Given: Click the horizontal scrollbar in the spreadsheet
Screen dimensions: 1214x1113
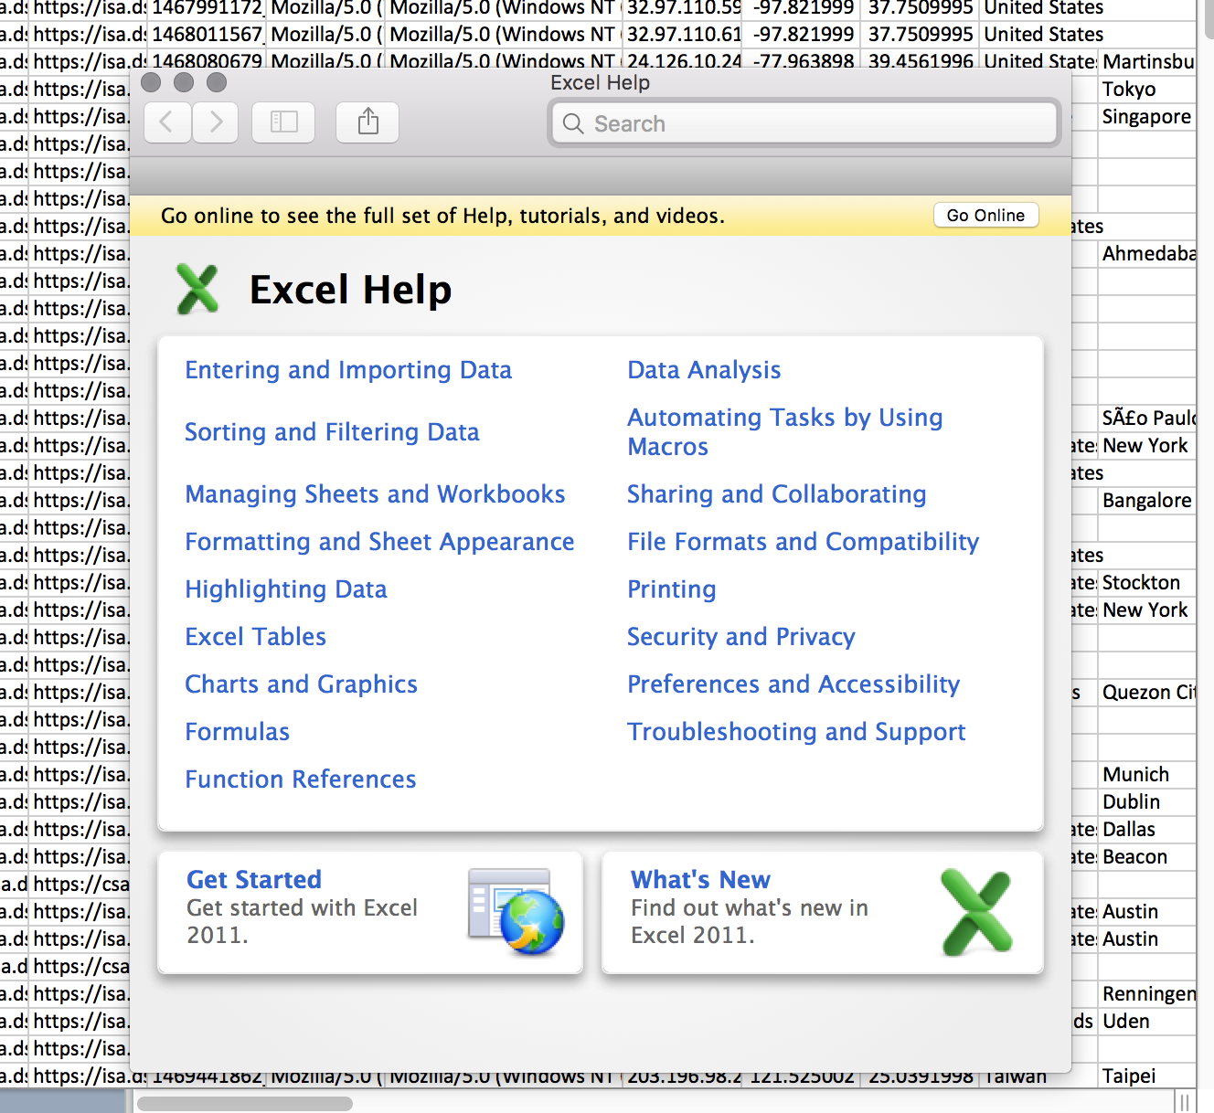Looking at the screenshot, I should 245,1103.
